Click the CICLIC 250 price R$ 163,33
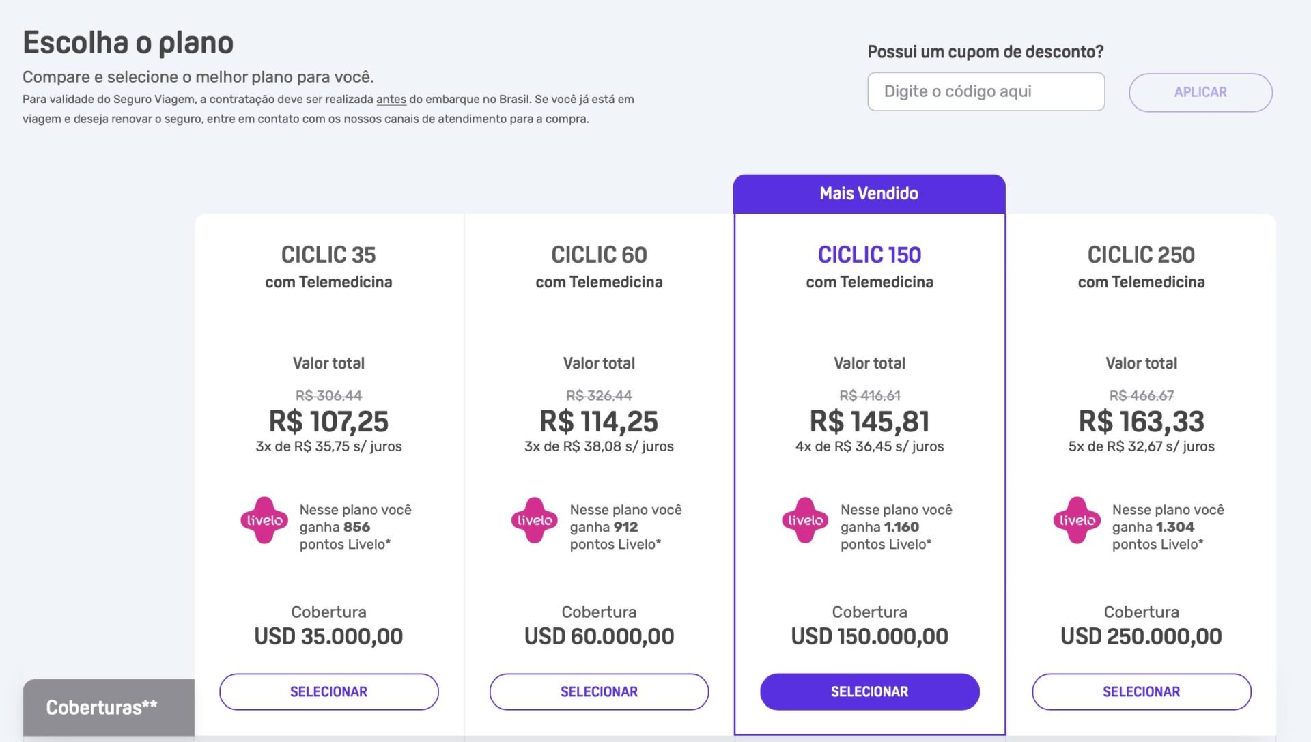 pyautogui.click(x=1141, y=421)
